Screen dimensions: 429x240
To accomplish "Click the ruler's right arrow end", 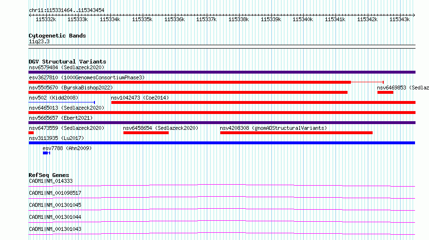I will click(414, 15).
